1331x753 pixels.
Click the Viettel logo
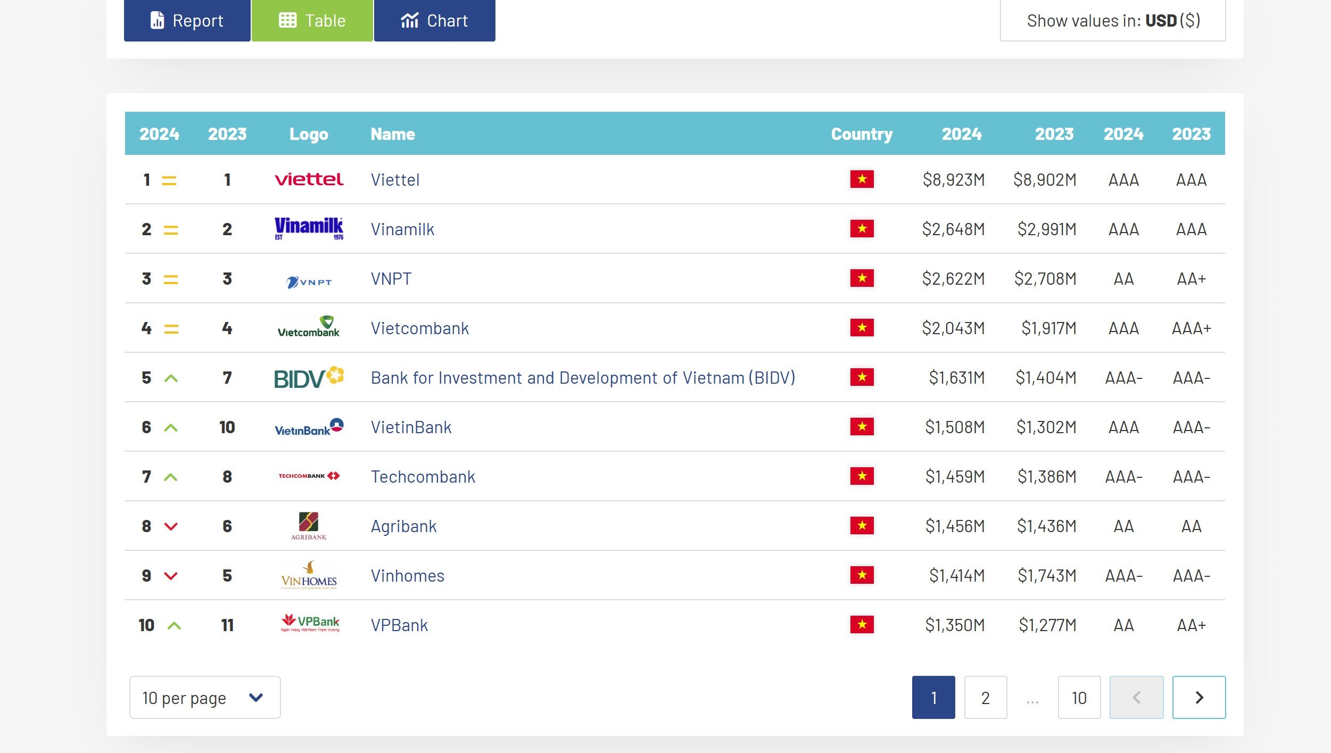click(x=309, y=180)
